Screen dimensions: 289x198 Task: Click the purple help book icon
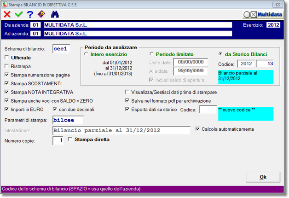point(41,14)
